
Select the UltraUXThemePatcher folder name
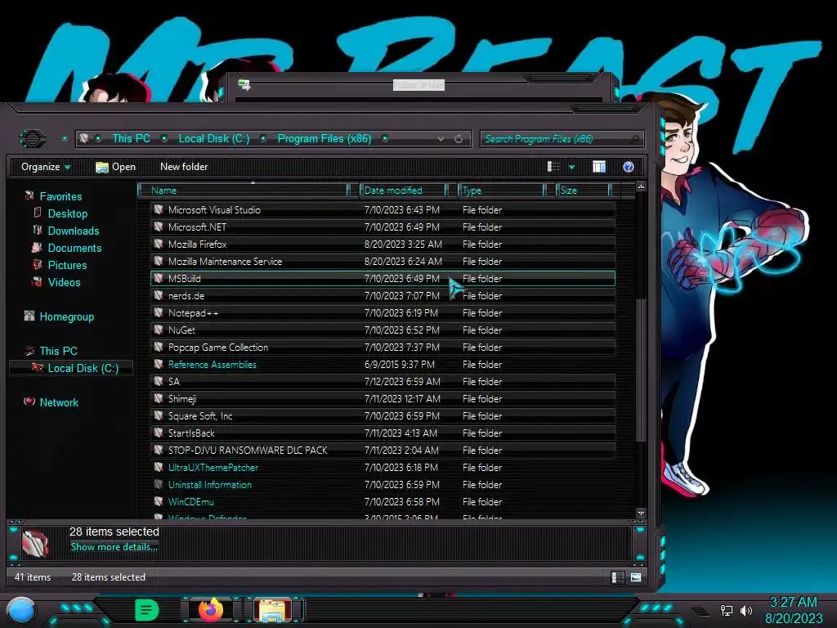[213, 467]
